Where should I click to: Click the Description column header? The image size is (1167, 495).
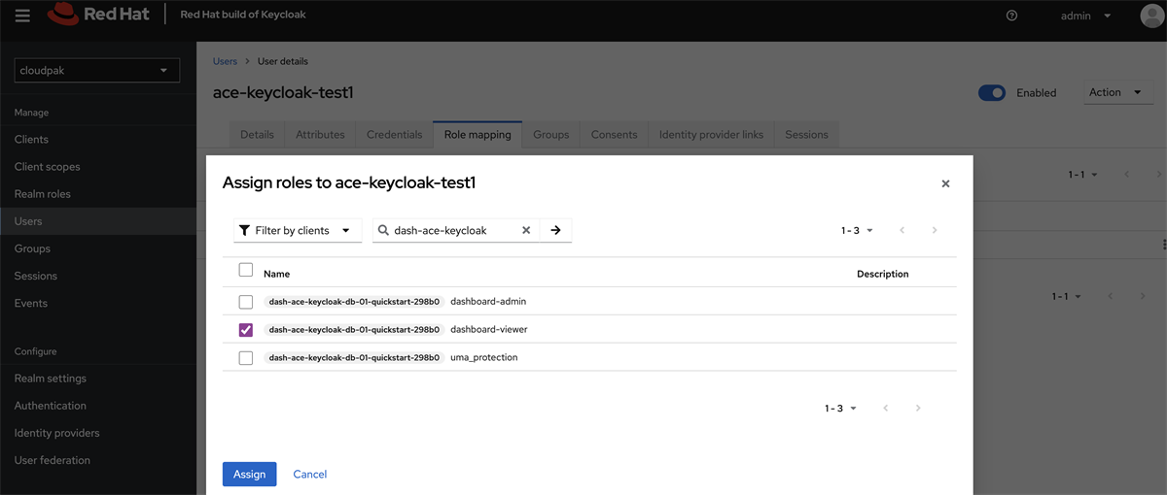click(882, 274)
